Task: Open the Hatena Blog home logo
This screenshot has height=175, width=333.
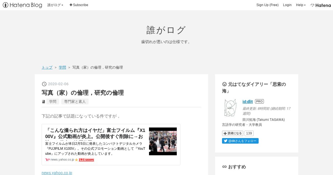Action: point(22,5)
